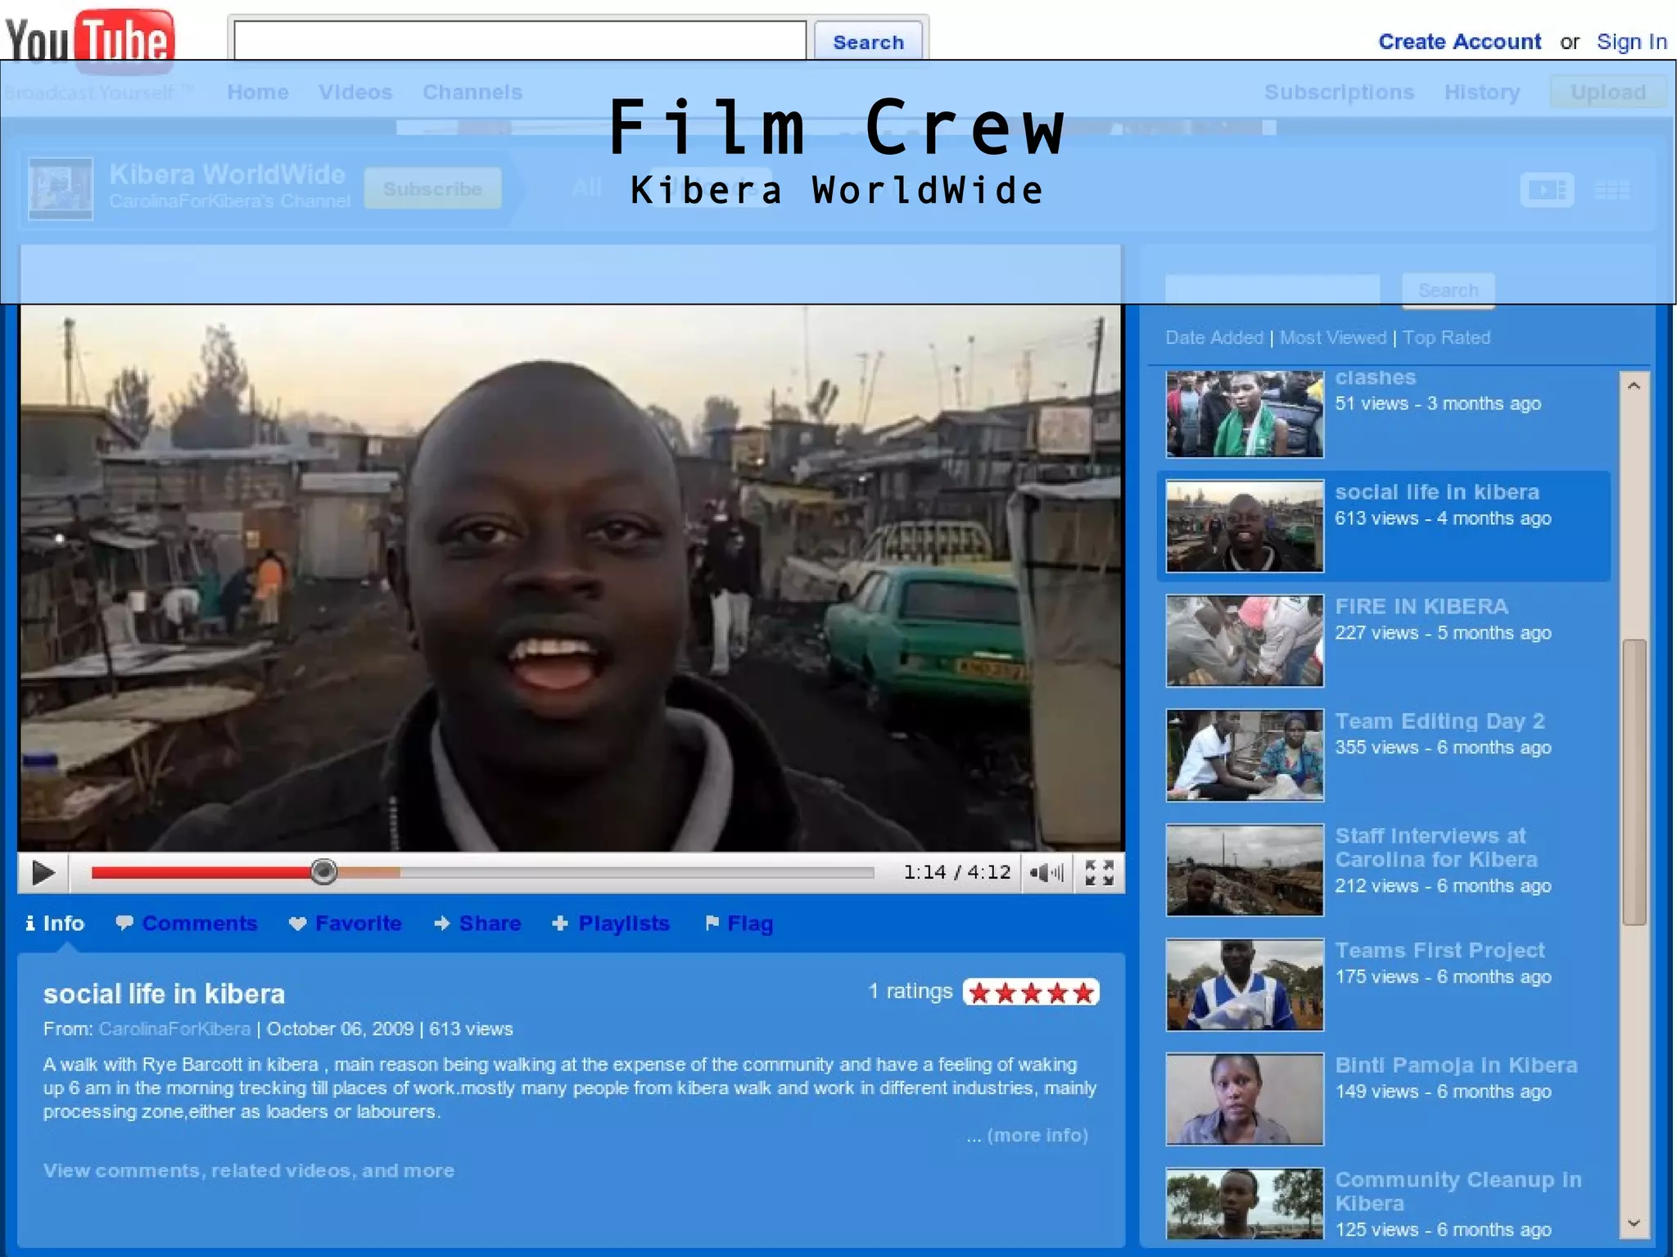Open the social life in kibera thumbnail
Viewport: 1677px width, 1257px height.
(x=1245, y=526)
